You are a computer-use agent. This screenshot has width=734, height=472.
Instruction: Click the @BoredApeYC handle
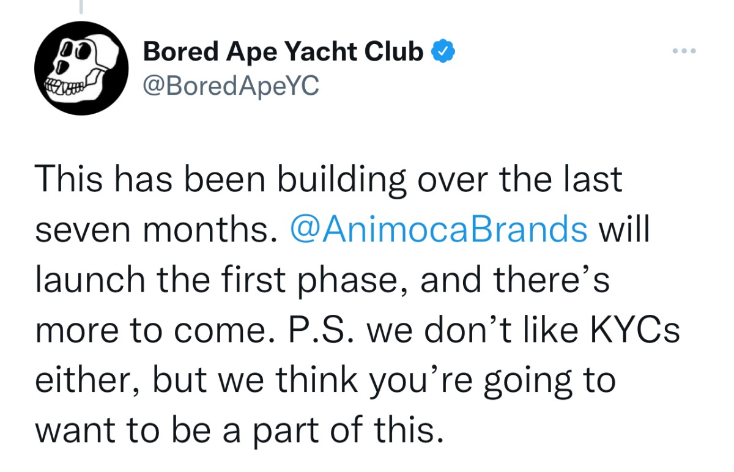(x=230, y=86)
